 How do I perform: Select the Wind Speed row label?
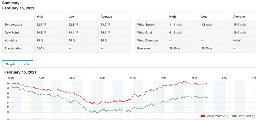(x=146, y=25)
